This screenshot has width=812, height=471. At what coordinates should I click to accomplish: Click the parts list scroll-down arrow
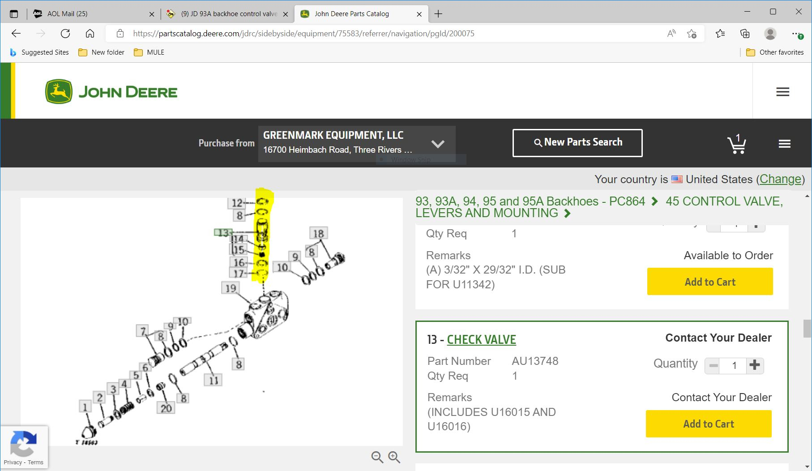[807, 467]
